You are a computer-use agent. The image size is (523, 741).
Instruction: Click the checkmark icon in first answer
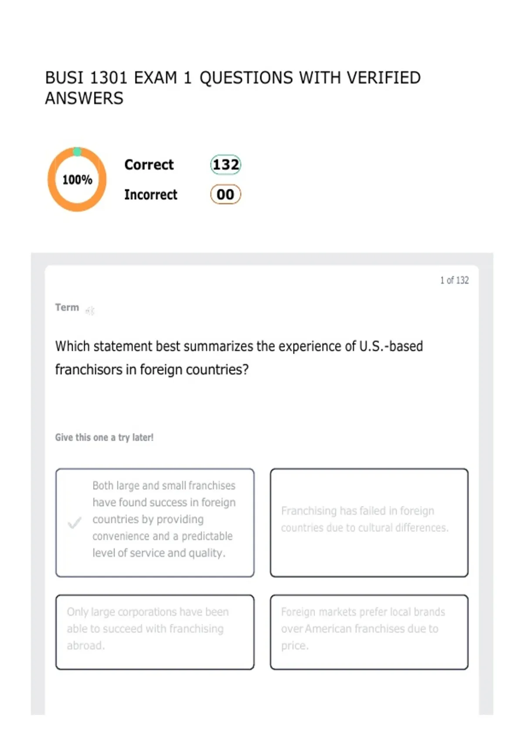click(x=75, y=522)
